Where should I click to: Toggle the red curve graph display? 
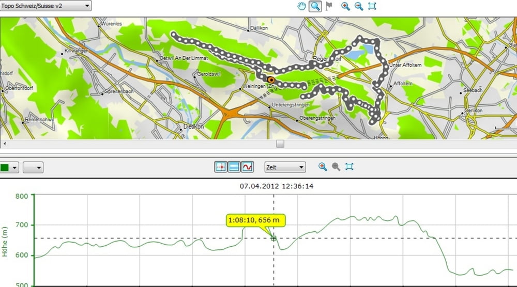[247, 167]
